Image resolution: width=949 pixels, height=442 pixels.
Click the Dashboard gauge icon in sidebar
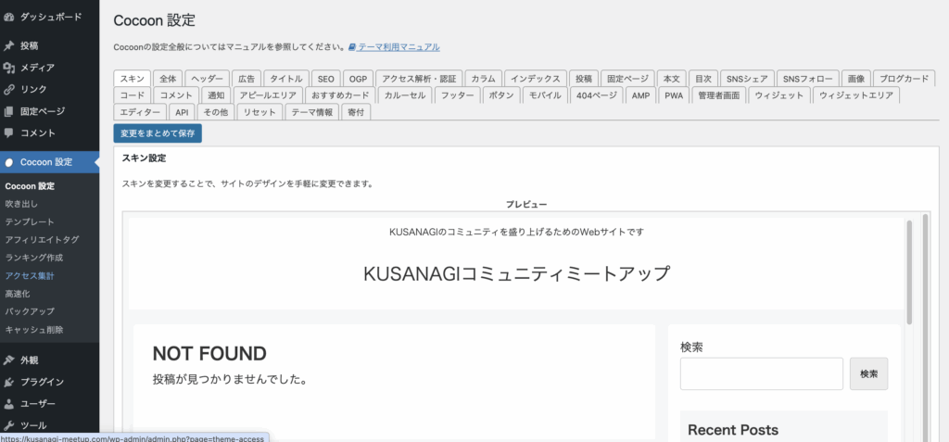click(9, 17)
